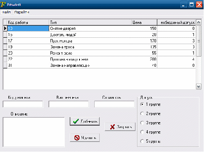Select the 2 группе radio button
This screenshot has width=204, height=152.
pyautogui.click(x=142, y=113)
